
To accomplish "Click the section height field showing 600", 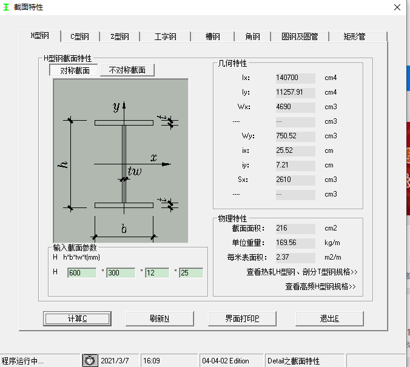I will point(82,273).
